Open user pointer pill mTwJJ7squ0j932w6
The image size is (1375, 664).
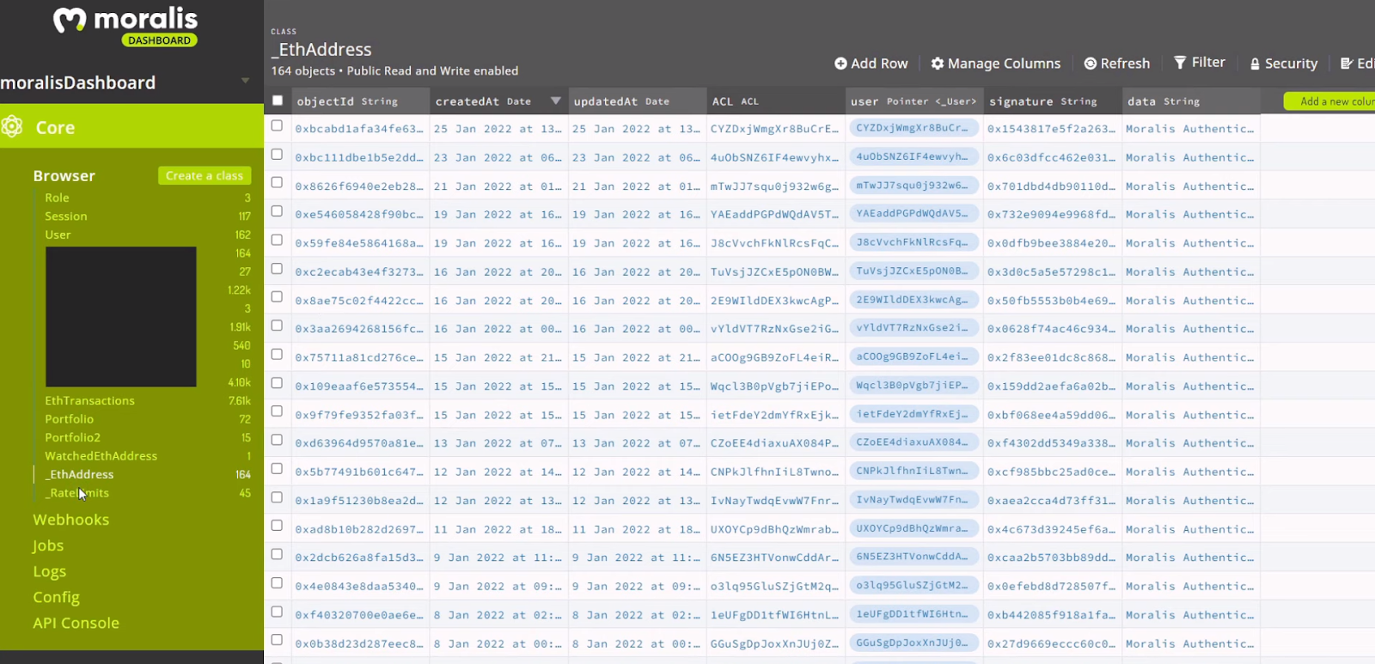pyautogui.click(x=914, y=186)
